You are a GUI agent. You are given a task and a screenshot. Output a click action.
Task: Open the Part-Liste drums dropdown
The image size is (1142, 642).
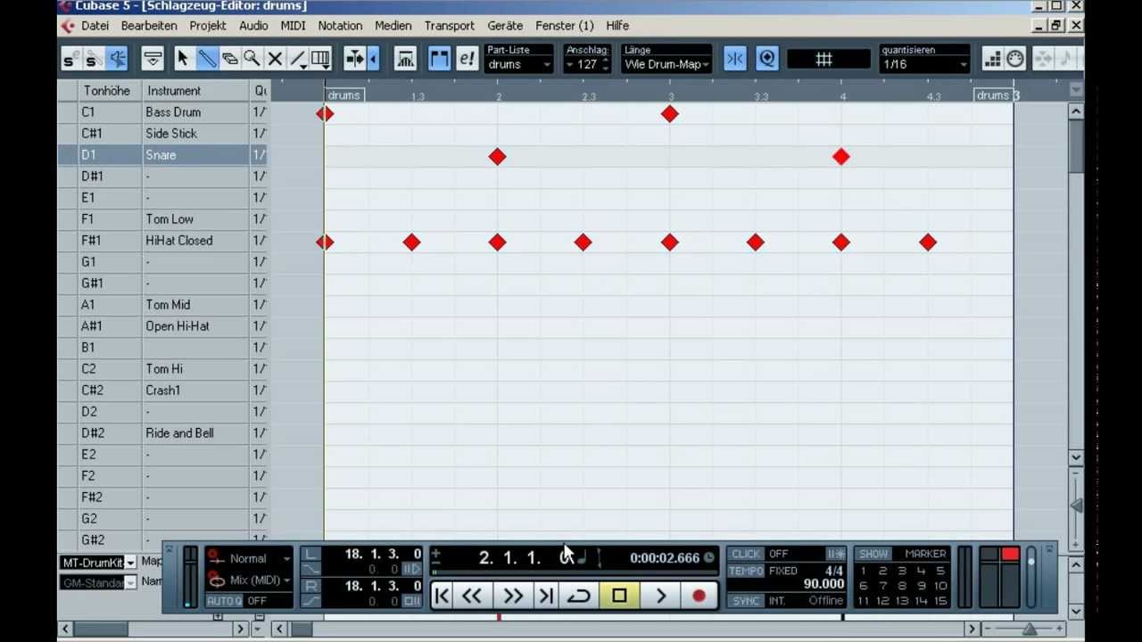[x=519, y=64]
